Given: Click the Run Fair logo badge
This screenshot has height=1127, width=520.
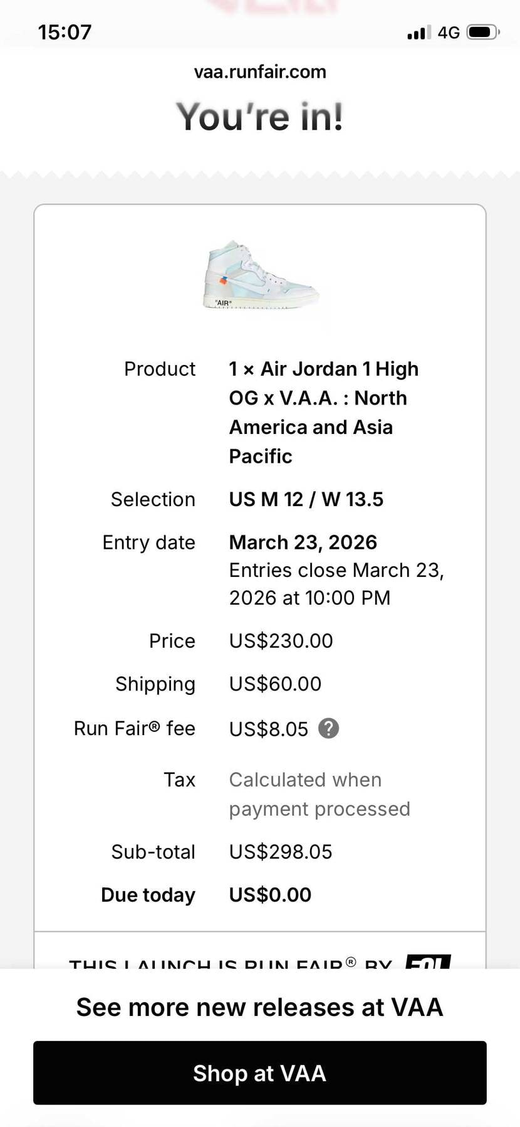Looking at the screenshot, I should tap(428, 961).
